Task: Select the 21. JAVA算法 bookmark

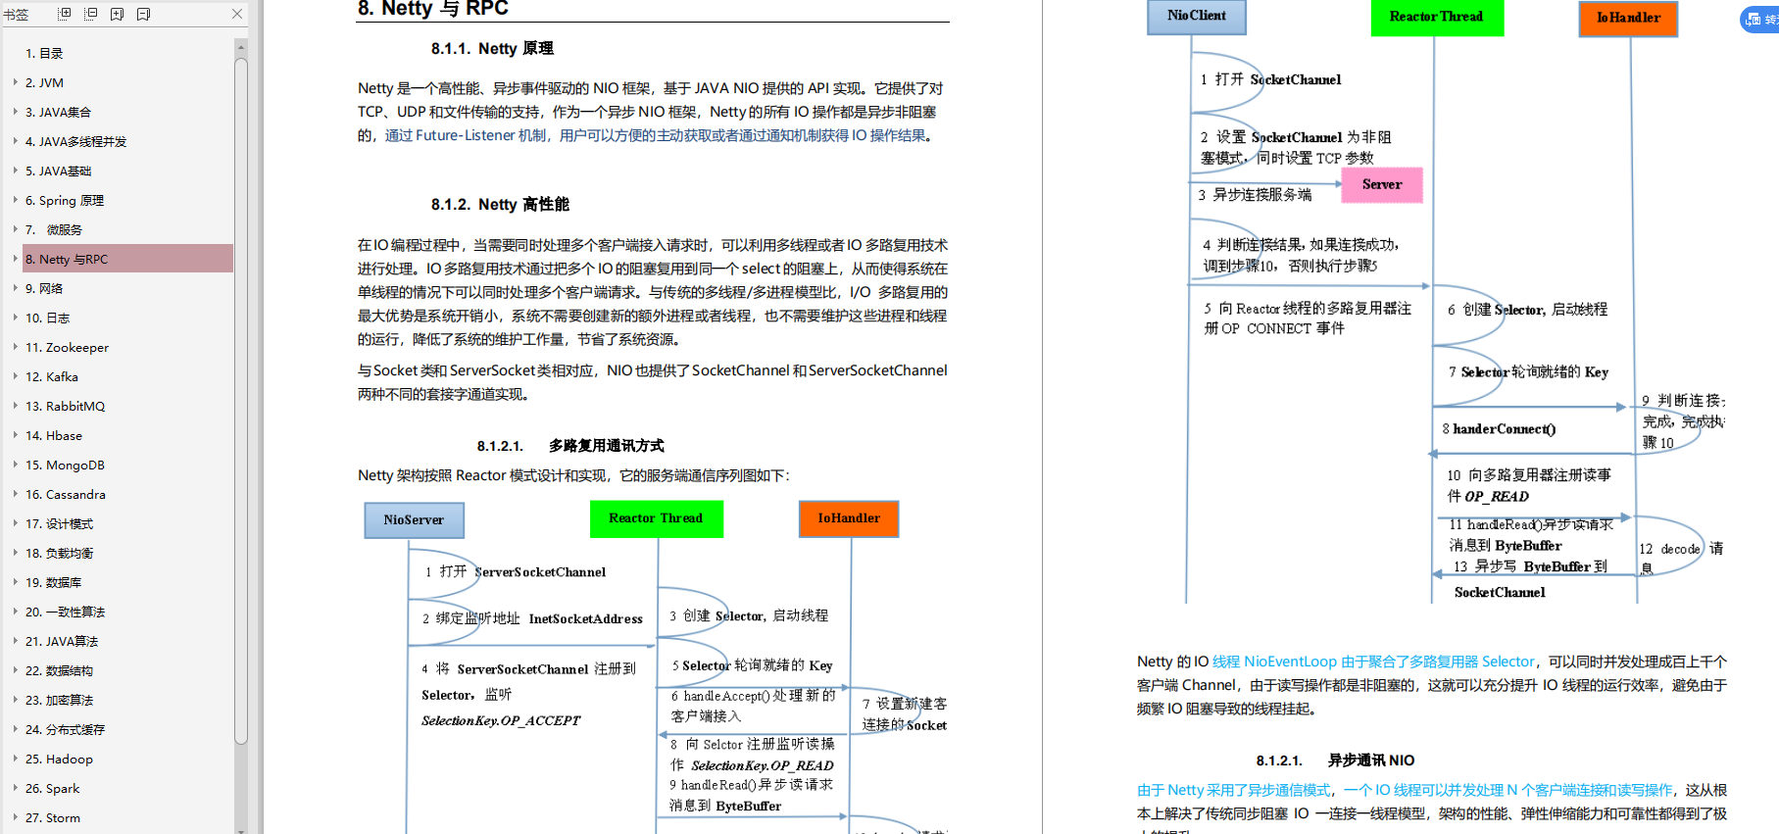Action: [62, 641]
